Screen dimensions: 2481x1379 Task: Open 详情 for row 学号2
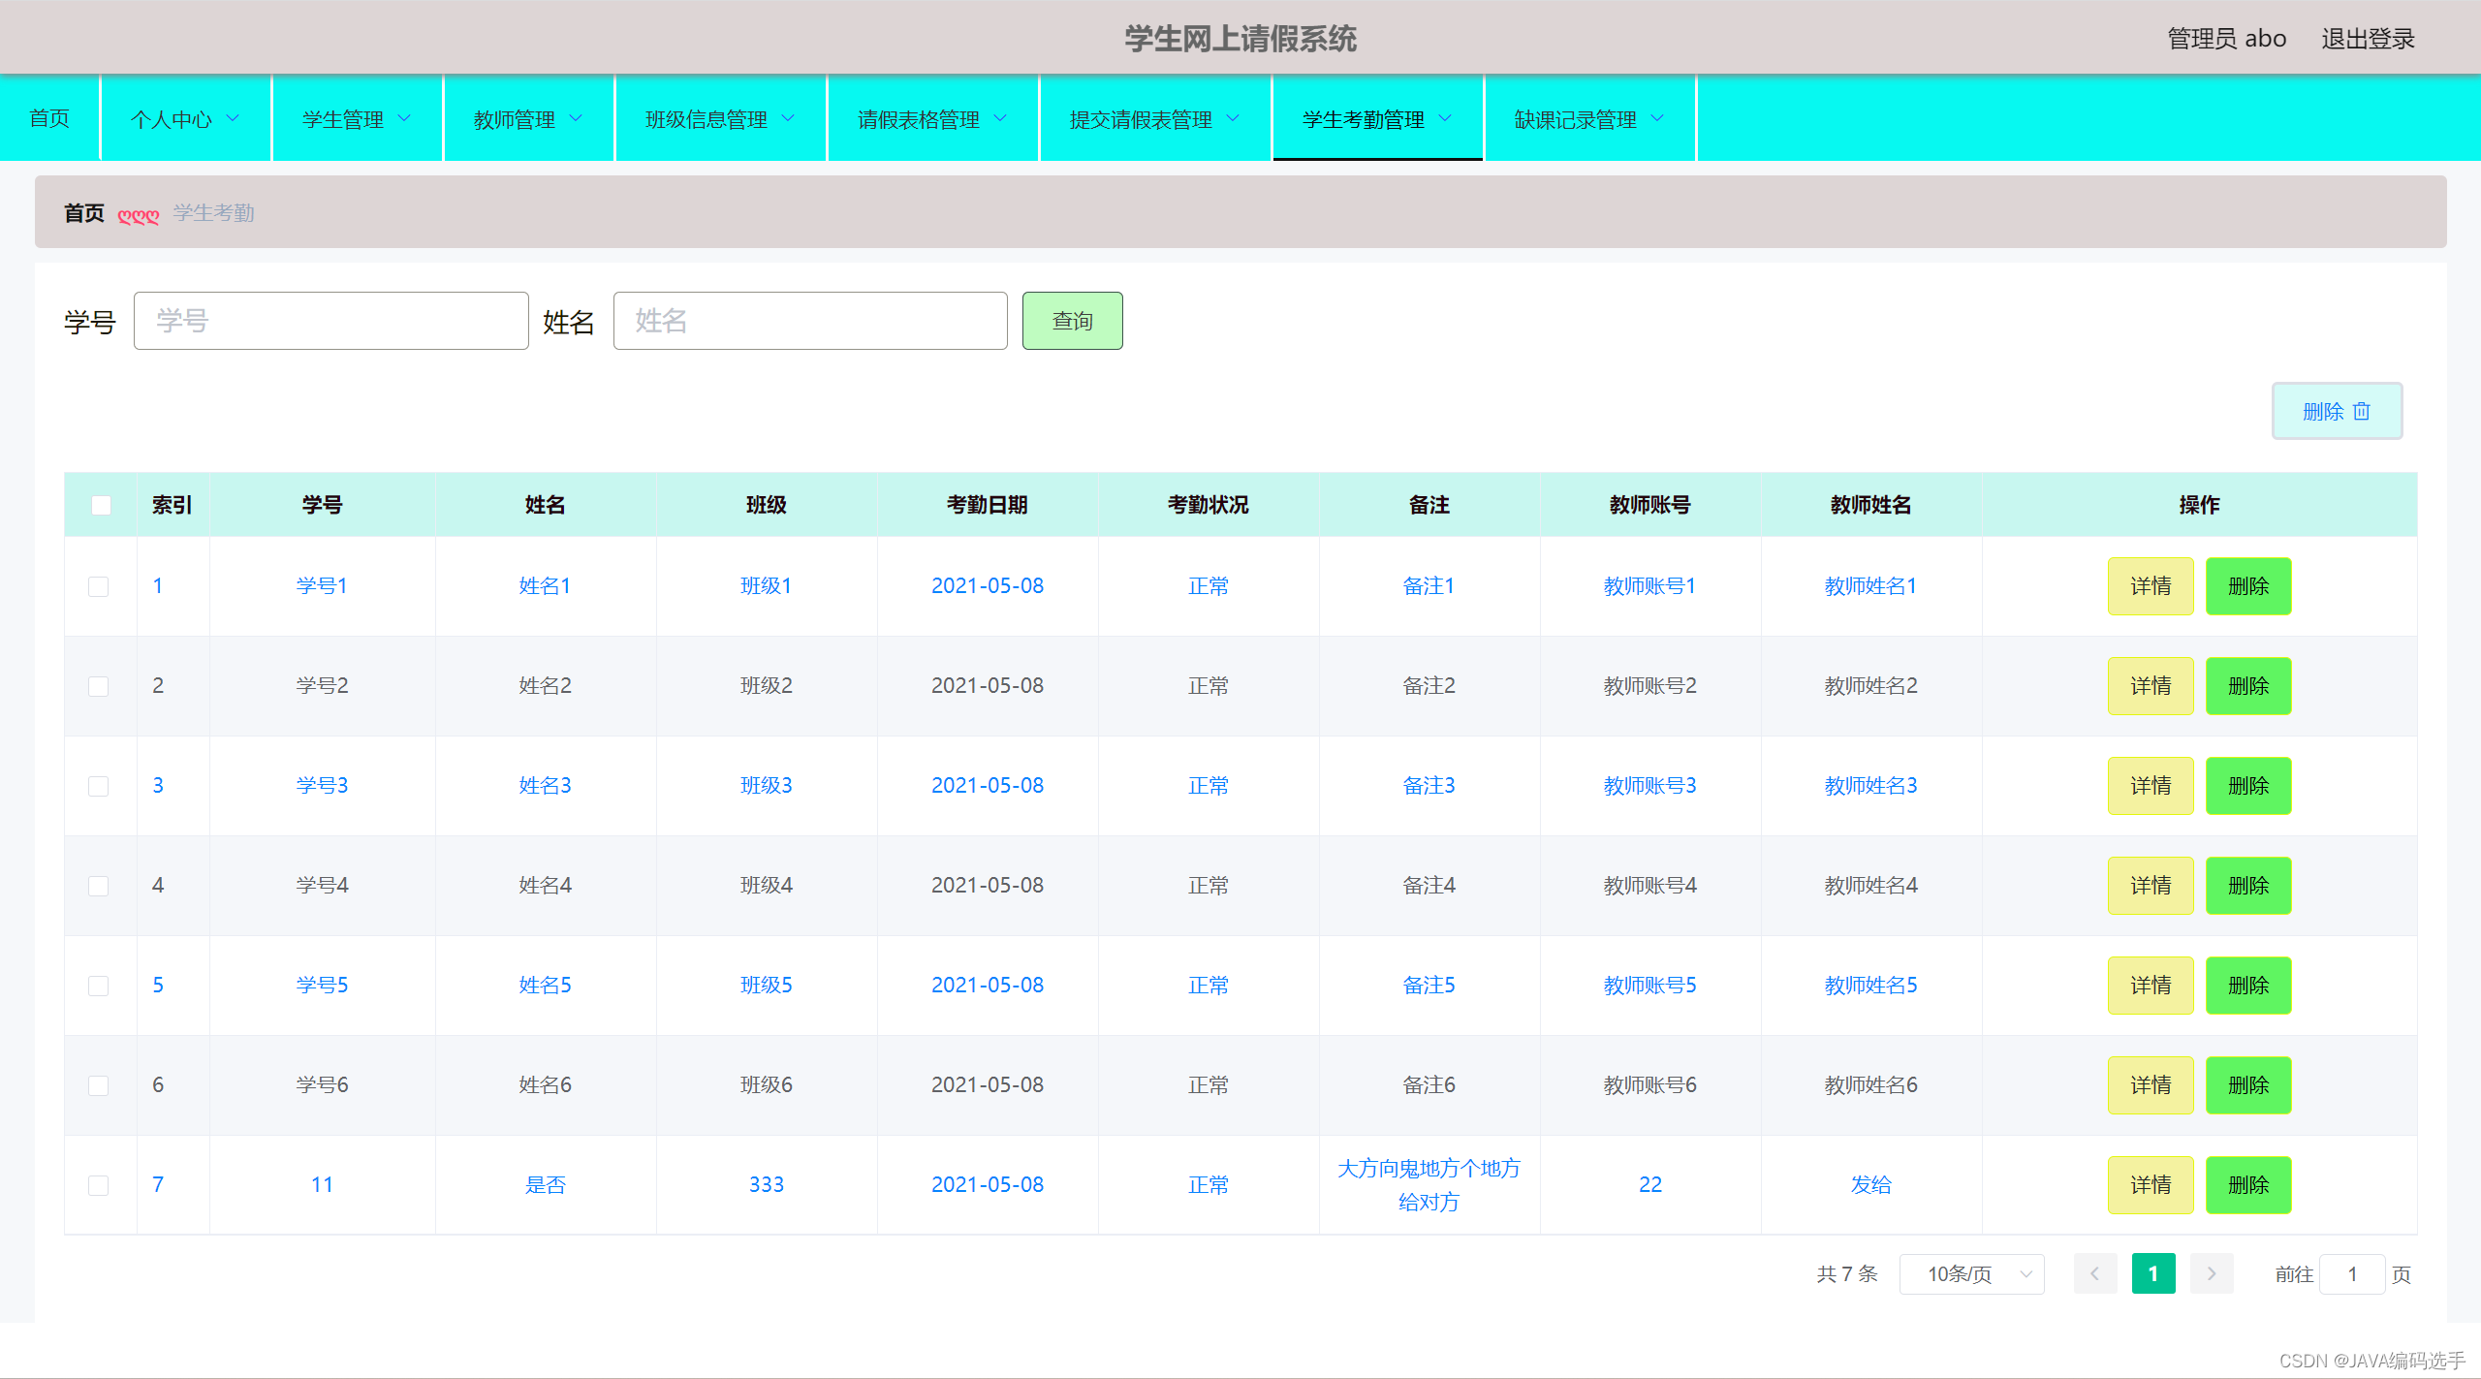click(x=2151, y=686)
